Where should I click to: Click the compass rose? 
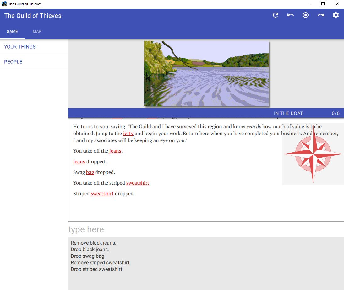tap(313, 154)
